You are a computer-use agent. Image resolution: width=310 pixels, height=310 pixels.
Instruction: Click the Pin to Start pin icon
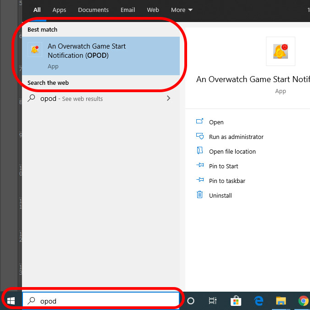[200, 165]
